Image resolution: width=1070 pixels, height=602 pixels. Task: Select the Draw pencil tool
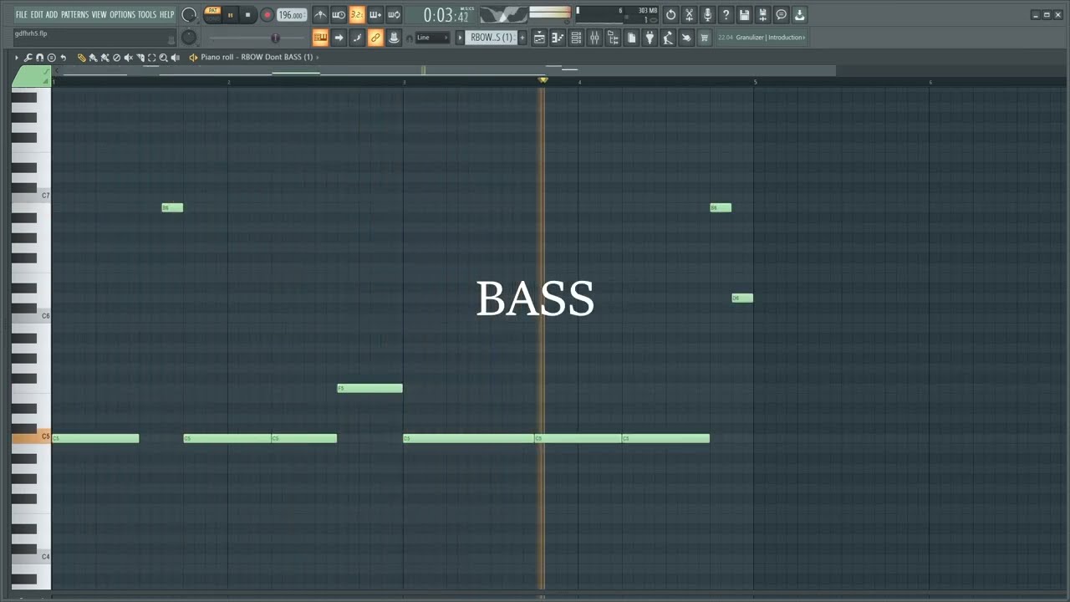pos(81,57)
